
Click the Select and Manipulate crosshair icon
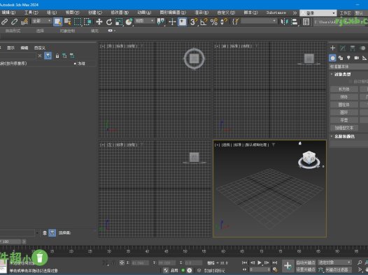coord(172,22)
